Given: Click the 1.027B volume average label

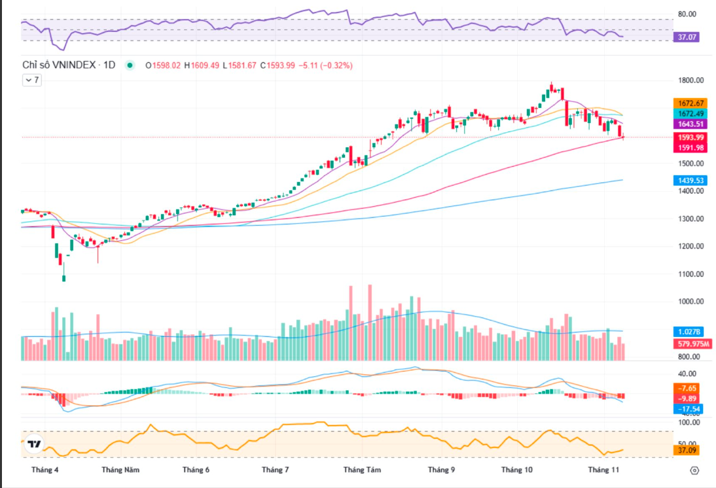Looking at the screenshot, I should tap(690, 332).
